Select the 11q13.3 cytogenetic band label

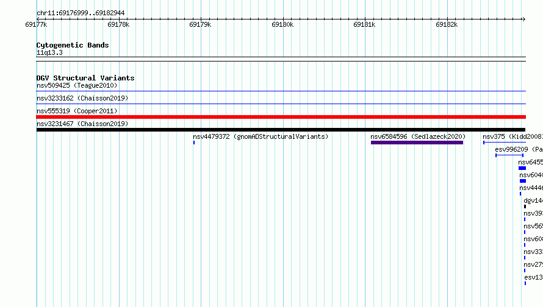pyautogui.click(x=49, y=52)
